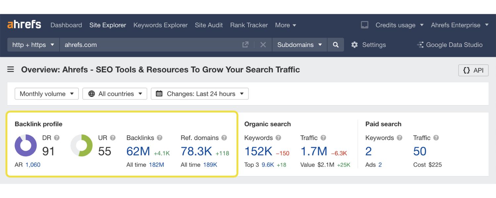This screenshot has width=496, height=198.
Task: Click the Credits usage monitor icon
Action: 364,25
